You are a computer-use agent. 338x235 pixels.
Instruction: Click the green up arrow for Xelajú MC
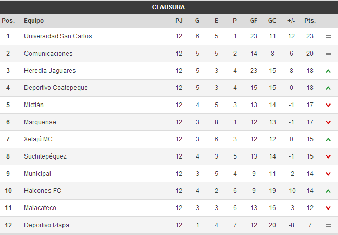pos(328,139)
